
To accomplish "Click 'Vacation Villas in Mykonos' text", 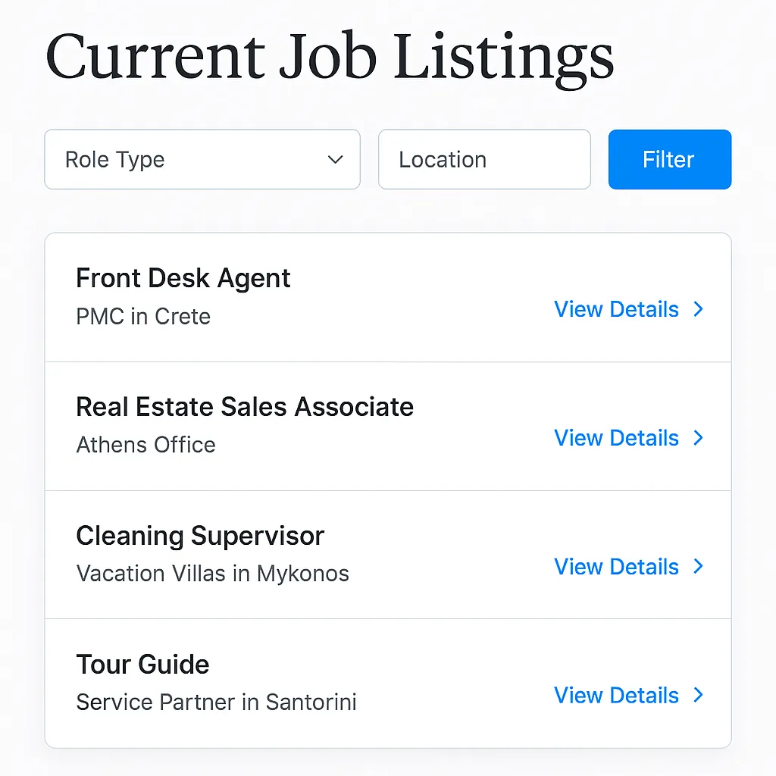I will click(212, 574).
